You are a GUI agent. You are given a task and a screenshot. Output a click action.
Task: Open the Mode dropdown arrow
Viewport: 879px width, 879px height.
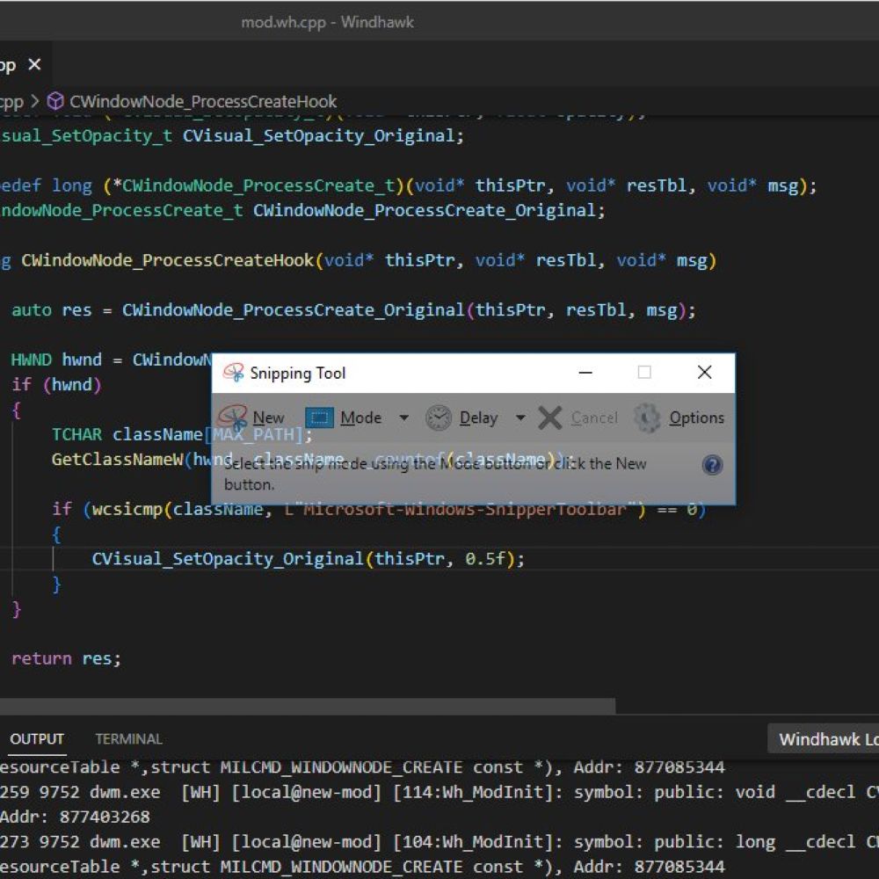coord(403,418)
